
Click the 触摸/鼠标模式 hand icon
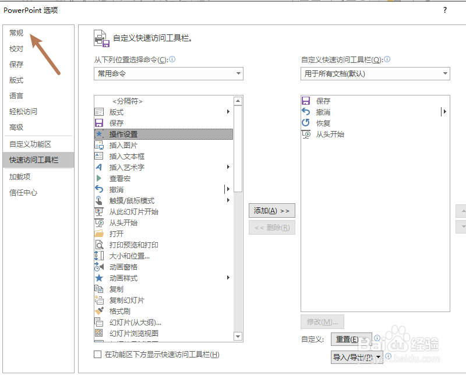(x=99, y=200)
